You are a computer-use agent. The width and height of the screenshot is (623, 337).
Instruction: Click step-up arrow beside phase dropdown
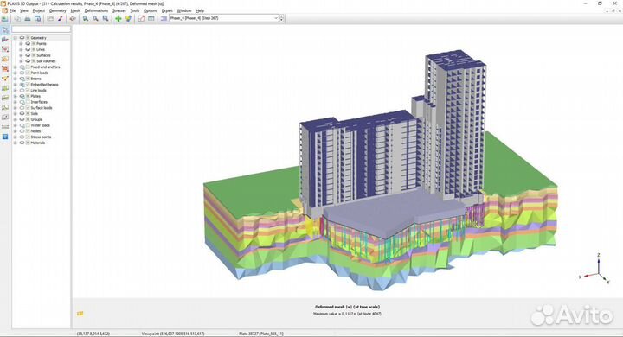click(x=282, y=16)
